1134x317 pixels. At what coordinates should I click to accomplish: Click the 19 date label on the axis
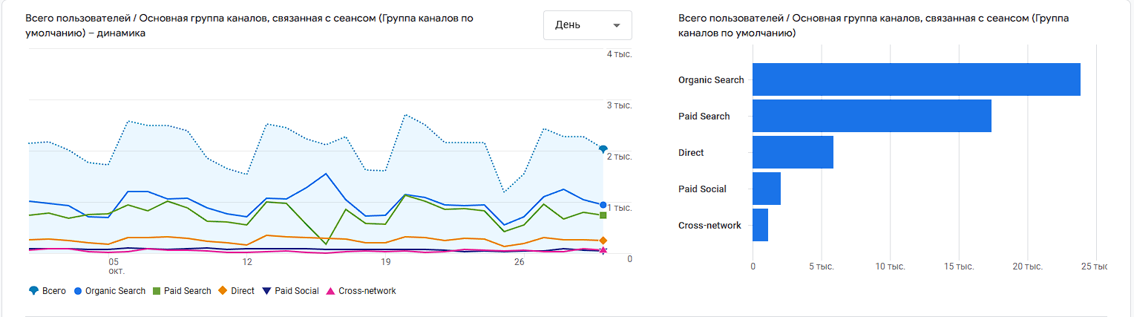coord(385,262)
